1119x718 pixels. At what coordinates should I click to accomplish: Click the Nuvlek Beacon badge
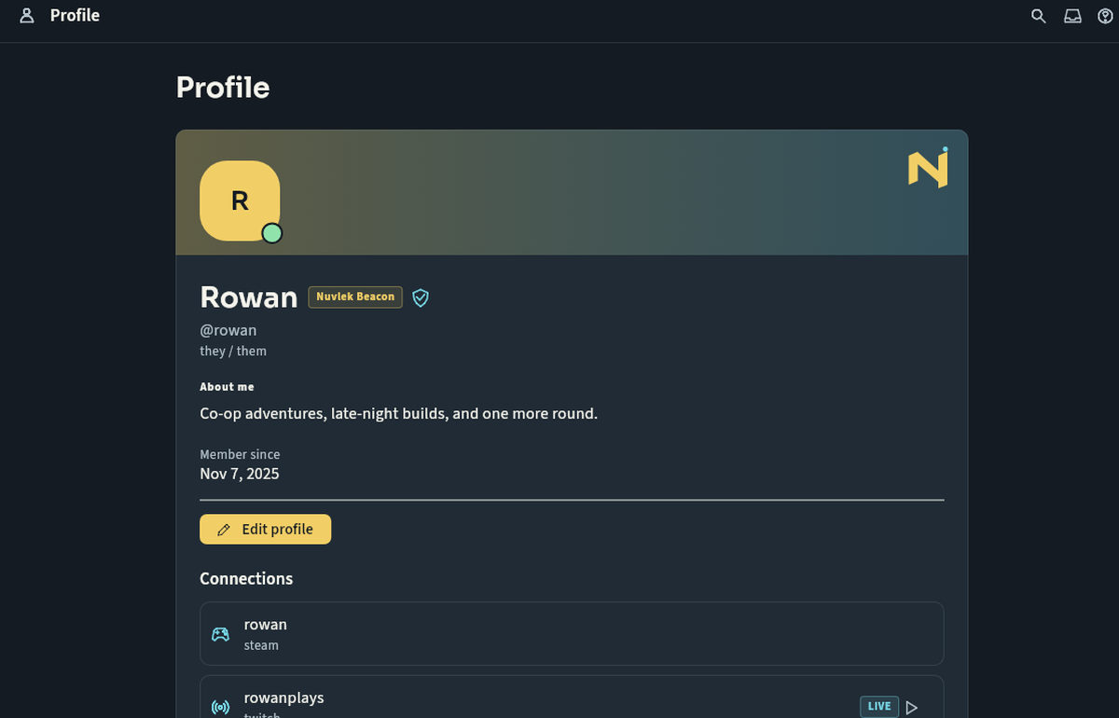tap(355, 297)
